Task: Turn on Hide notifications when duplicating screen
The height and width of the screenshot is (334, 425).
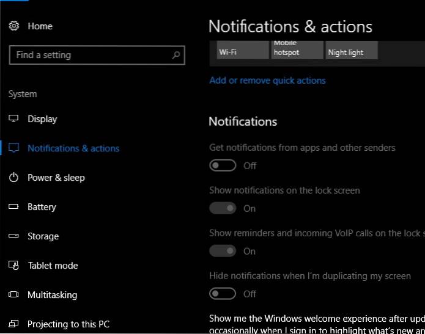Action: tap(223, 294)
